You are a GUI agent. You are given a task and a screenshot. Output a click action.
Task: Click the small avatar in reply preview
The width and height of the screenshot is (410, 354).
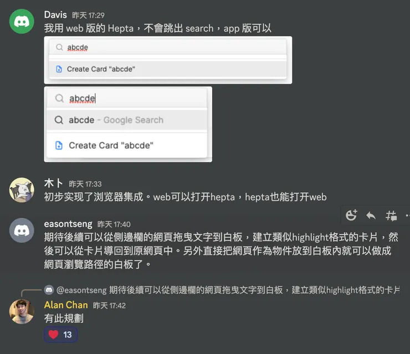49,290
